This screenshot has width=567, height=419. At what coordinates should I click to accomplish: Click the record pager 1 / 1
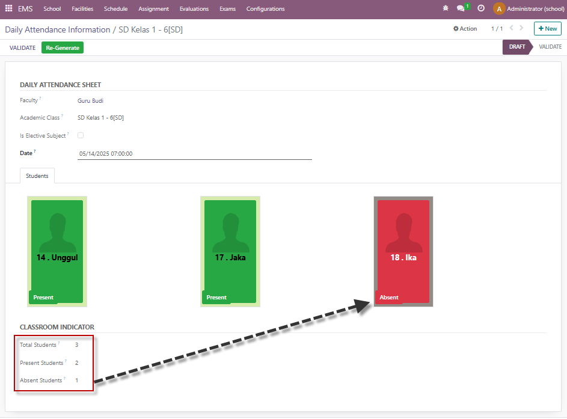tap(497, 29)
